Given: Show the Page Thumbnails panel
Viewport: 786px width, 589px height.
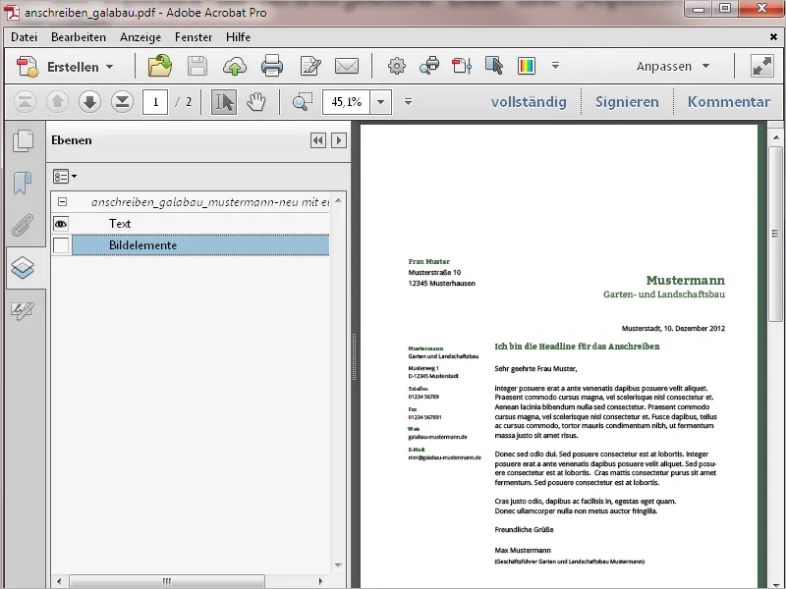Looking at the screenshot, I should 23,140.
